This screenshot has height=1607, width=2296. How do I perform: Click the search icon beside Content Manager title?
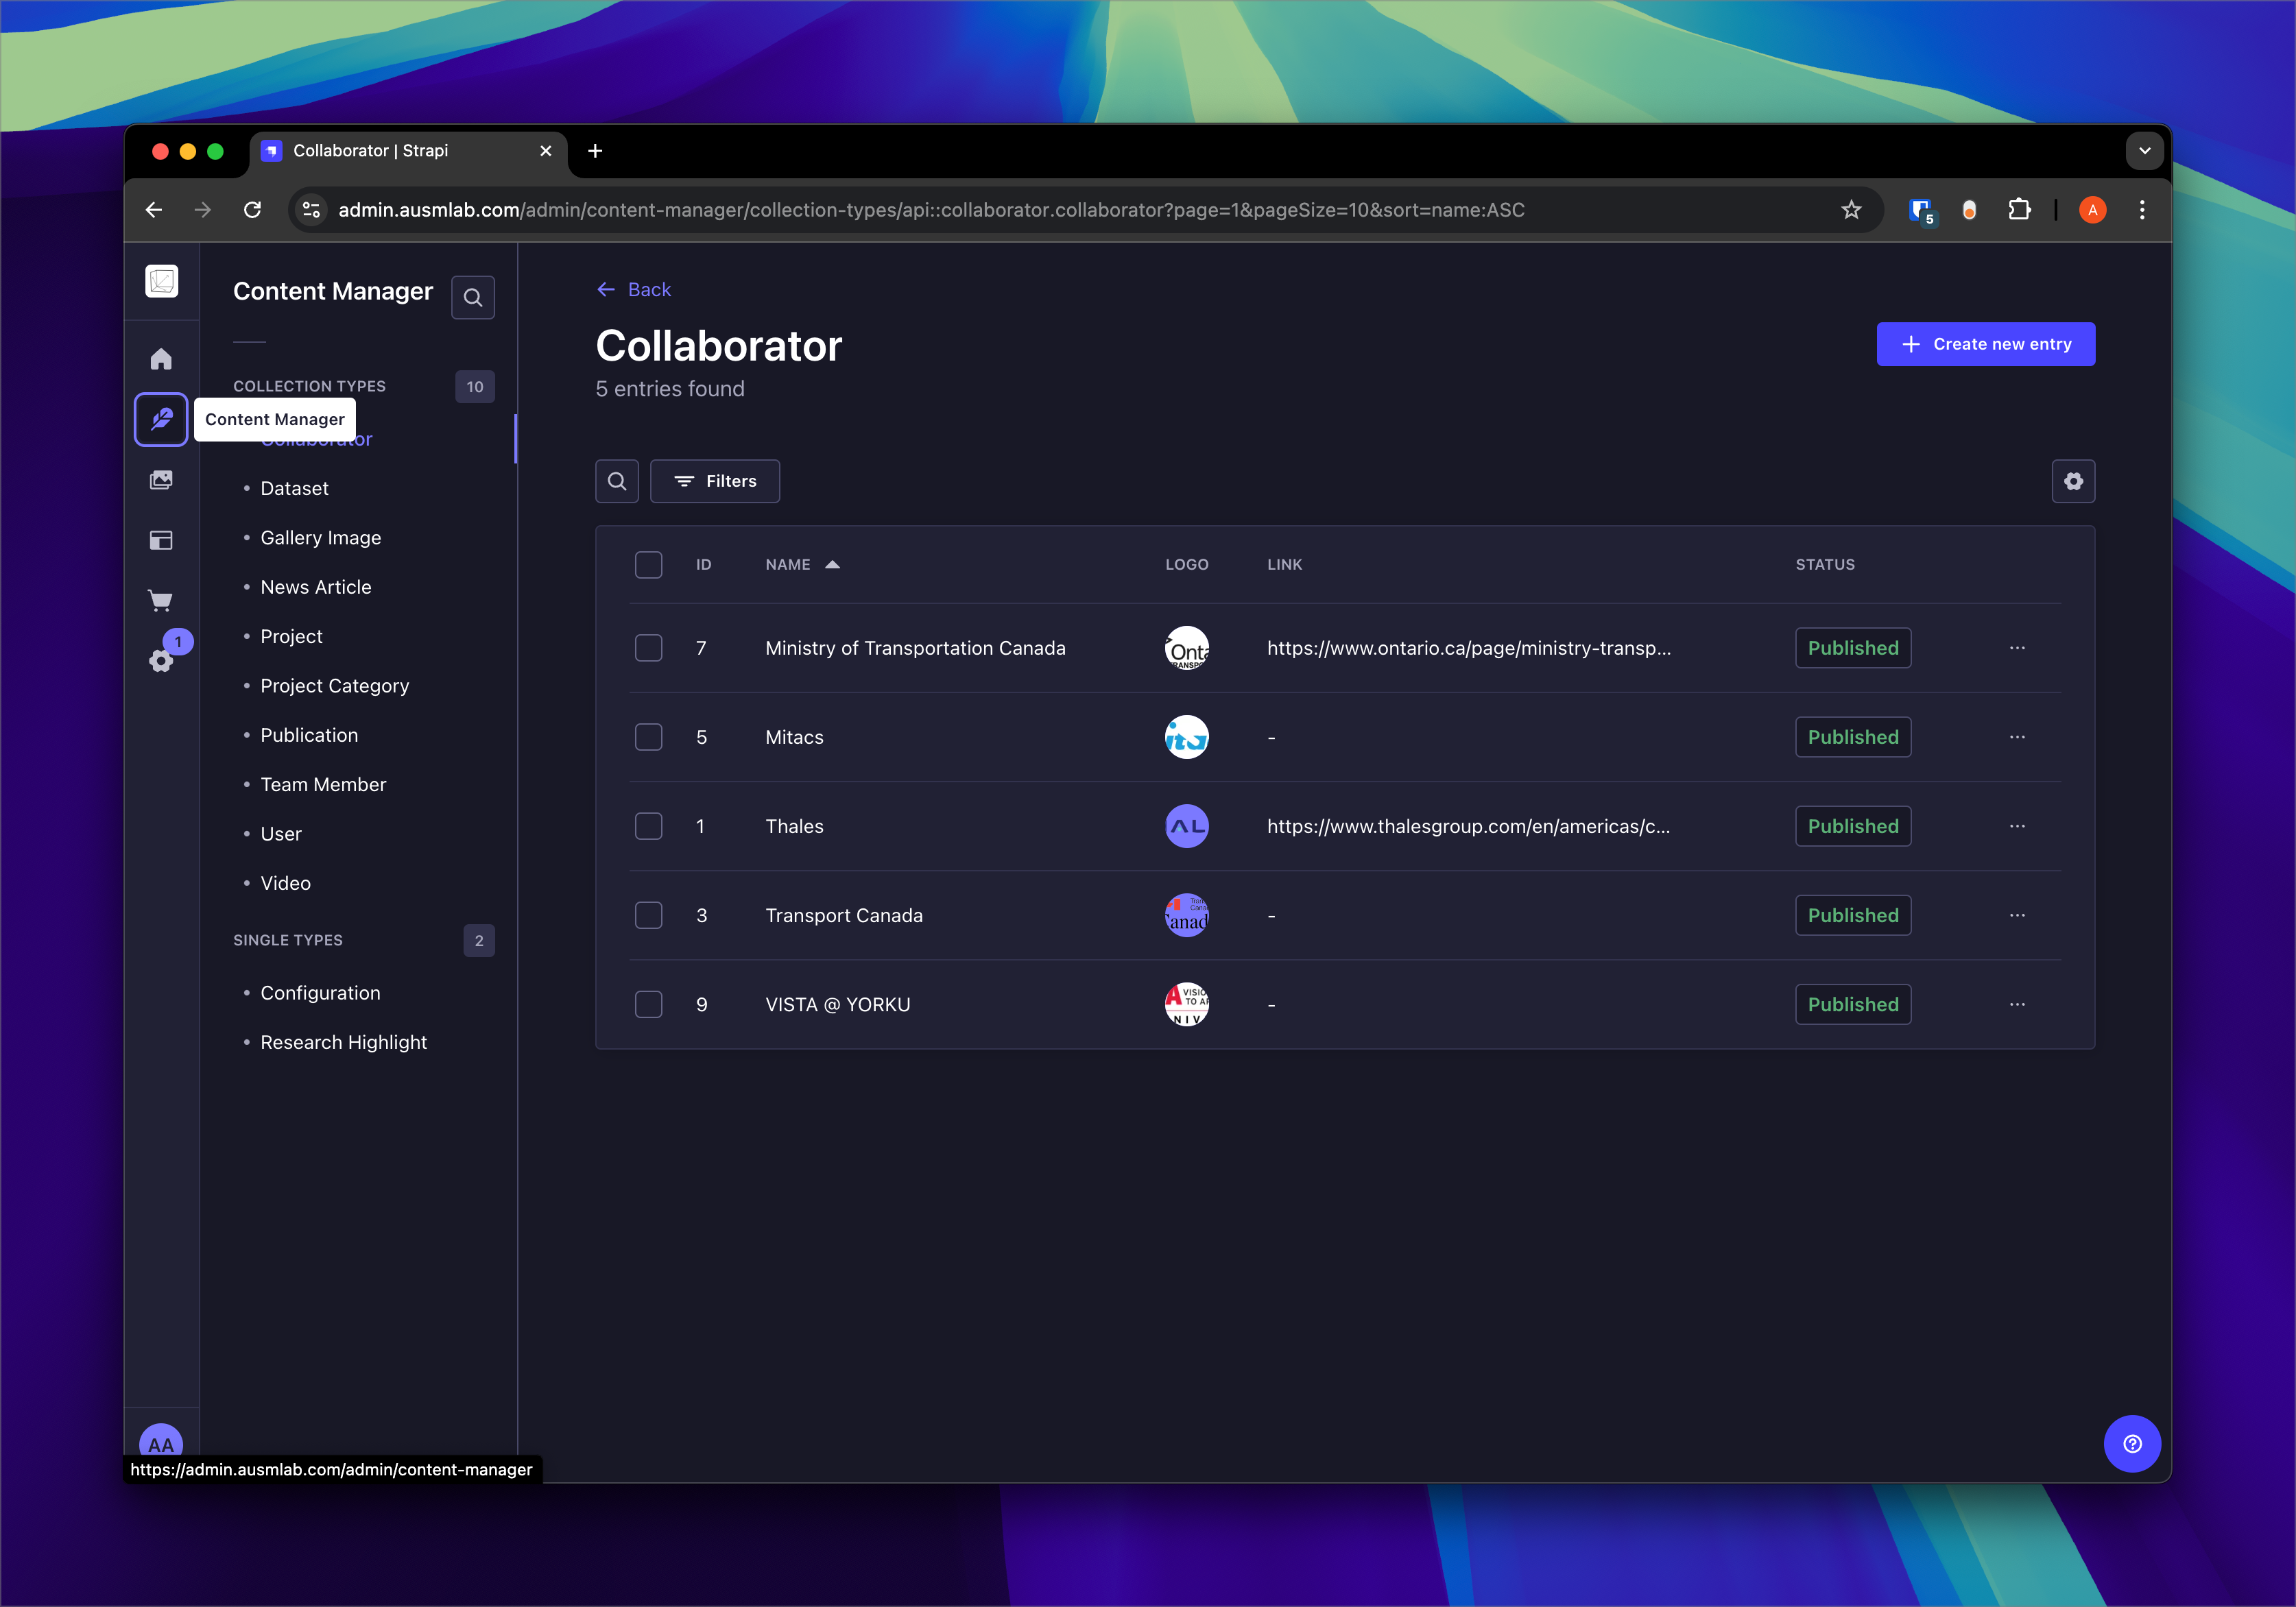pos(473,297)
